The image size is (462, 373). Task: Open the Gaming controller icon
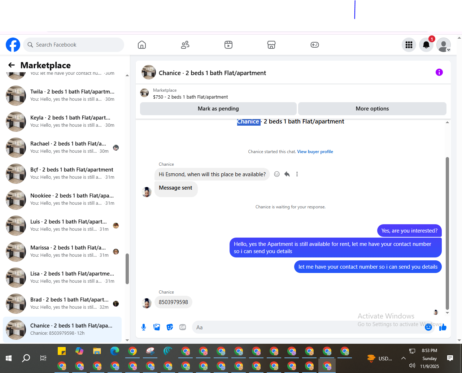point(315,45)
